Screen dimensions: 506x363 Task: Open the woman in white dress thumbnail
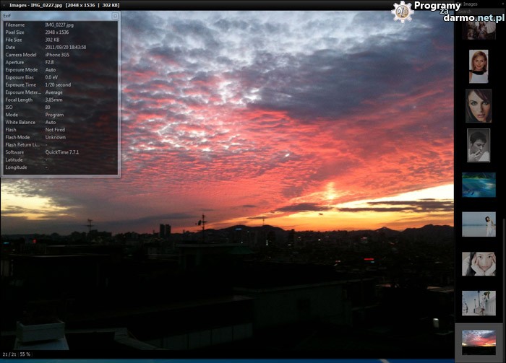click(479, 224)
